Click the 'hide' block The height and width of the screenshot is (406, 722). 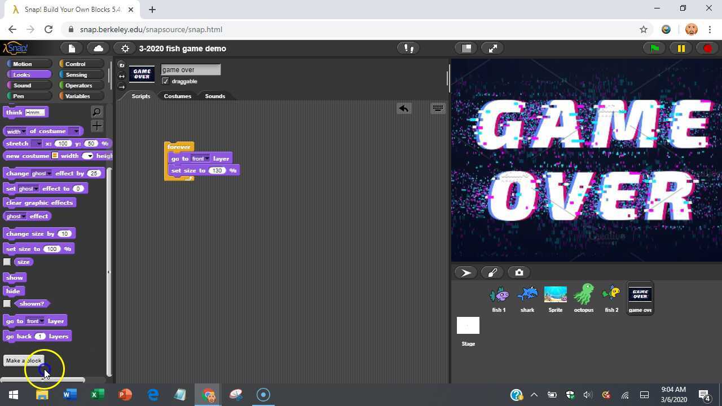pyautogui.click(x=14, y=291)
